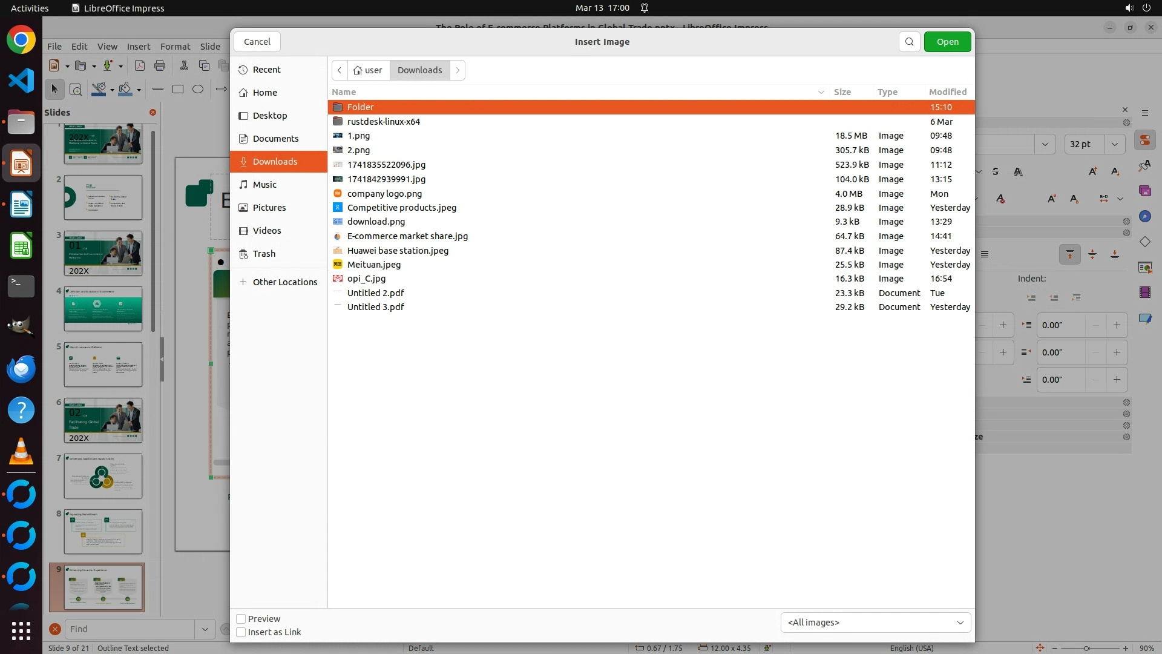Viewport: 1162px width, 654px height.
Task: Go back with the path left arrow
Action: 340,70
